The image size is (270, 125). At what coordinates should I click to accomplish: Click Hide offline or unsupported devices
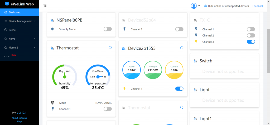pos(228,6)
